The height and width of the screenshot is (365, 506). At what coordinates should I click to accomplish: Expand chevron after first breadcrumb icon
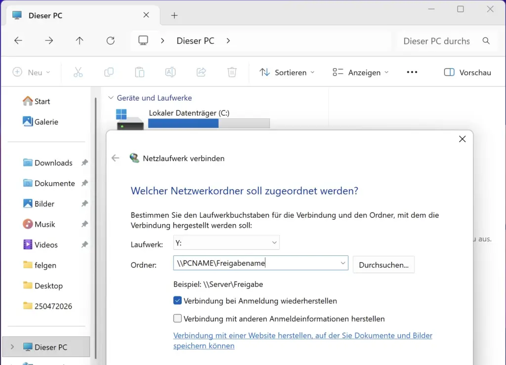pyautogui.click(x=163, y=41)
